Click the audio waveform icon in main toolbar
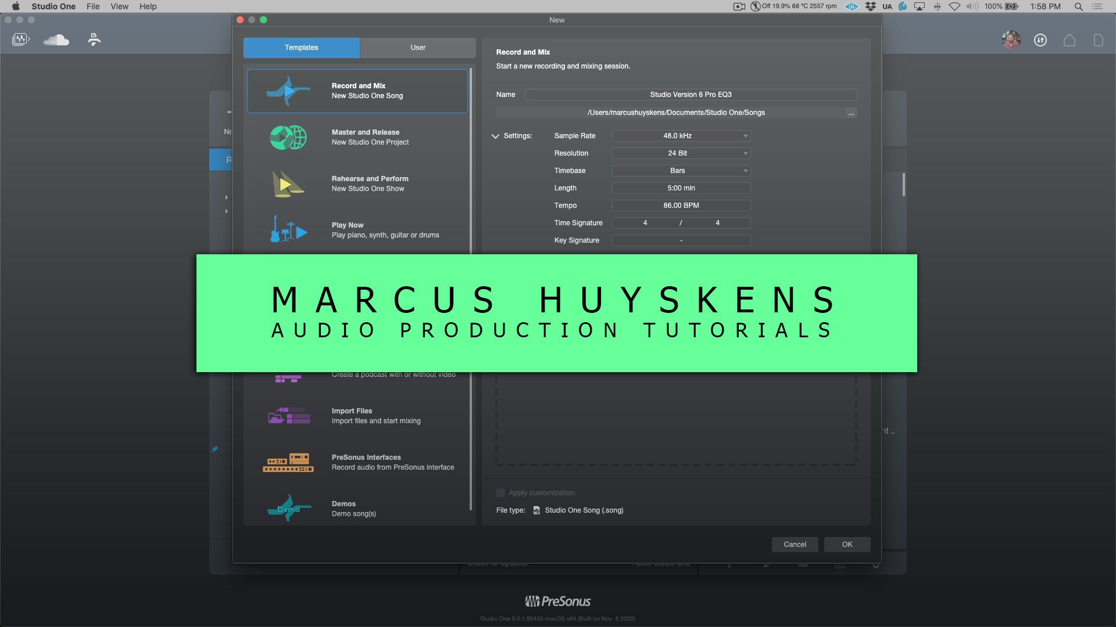Image resolution: width=1116 pixels, height=627 pixels. tap(20, 39)
